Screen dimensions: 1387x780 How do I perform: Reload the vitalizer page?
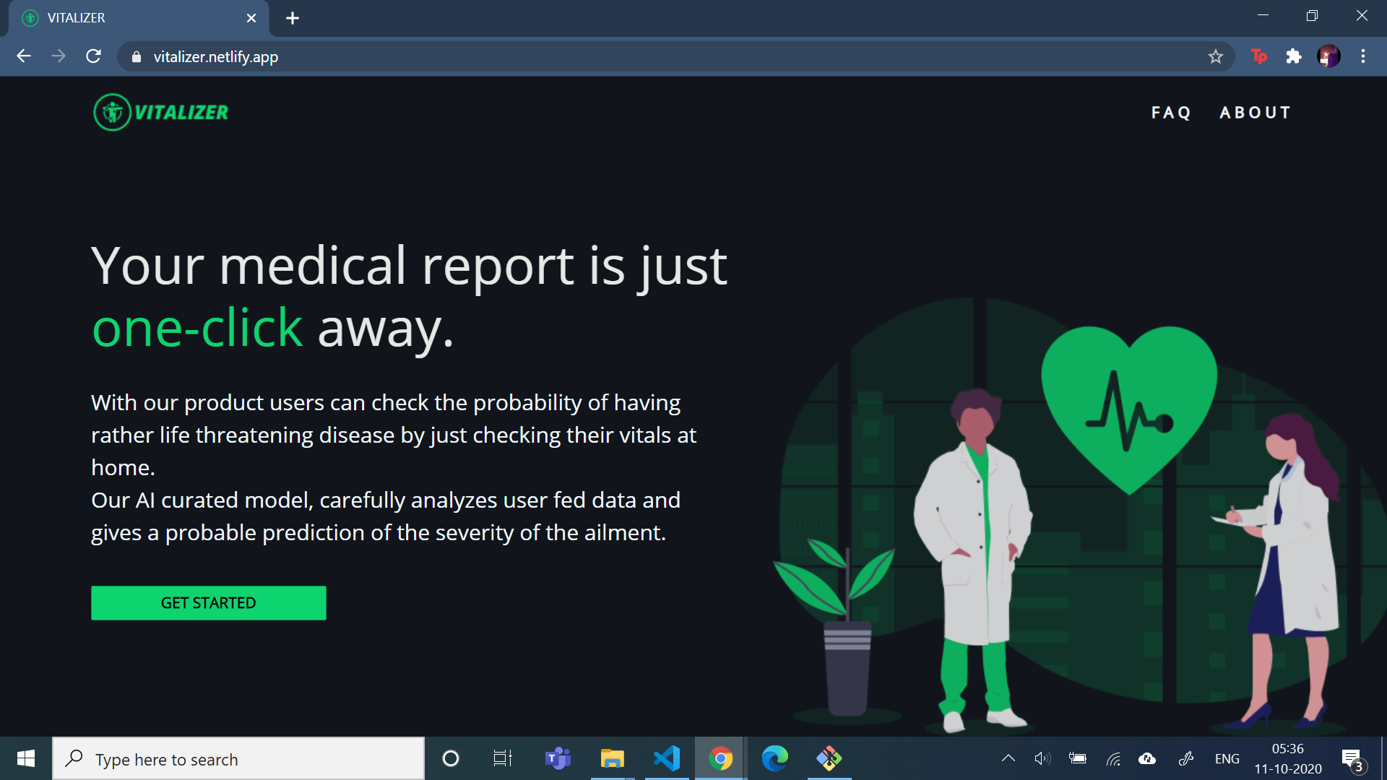tap(93, 56)
